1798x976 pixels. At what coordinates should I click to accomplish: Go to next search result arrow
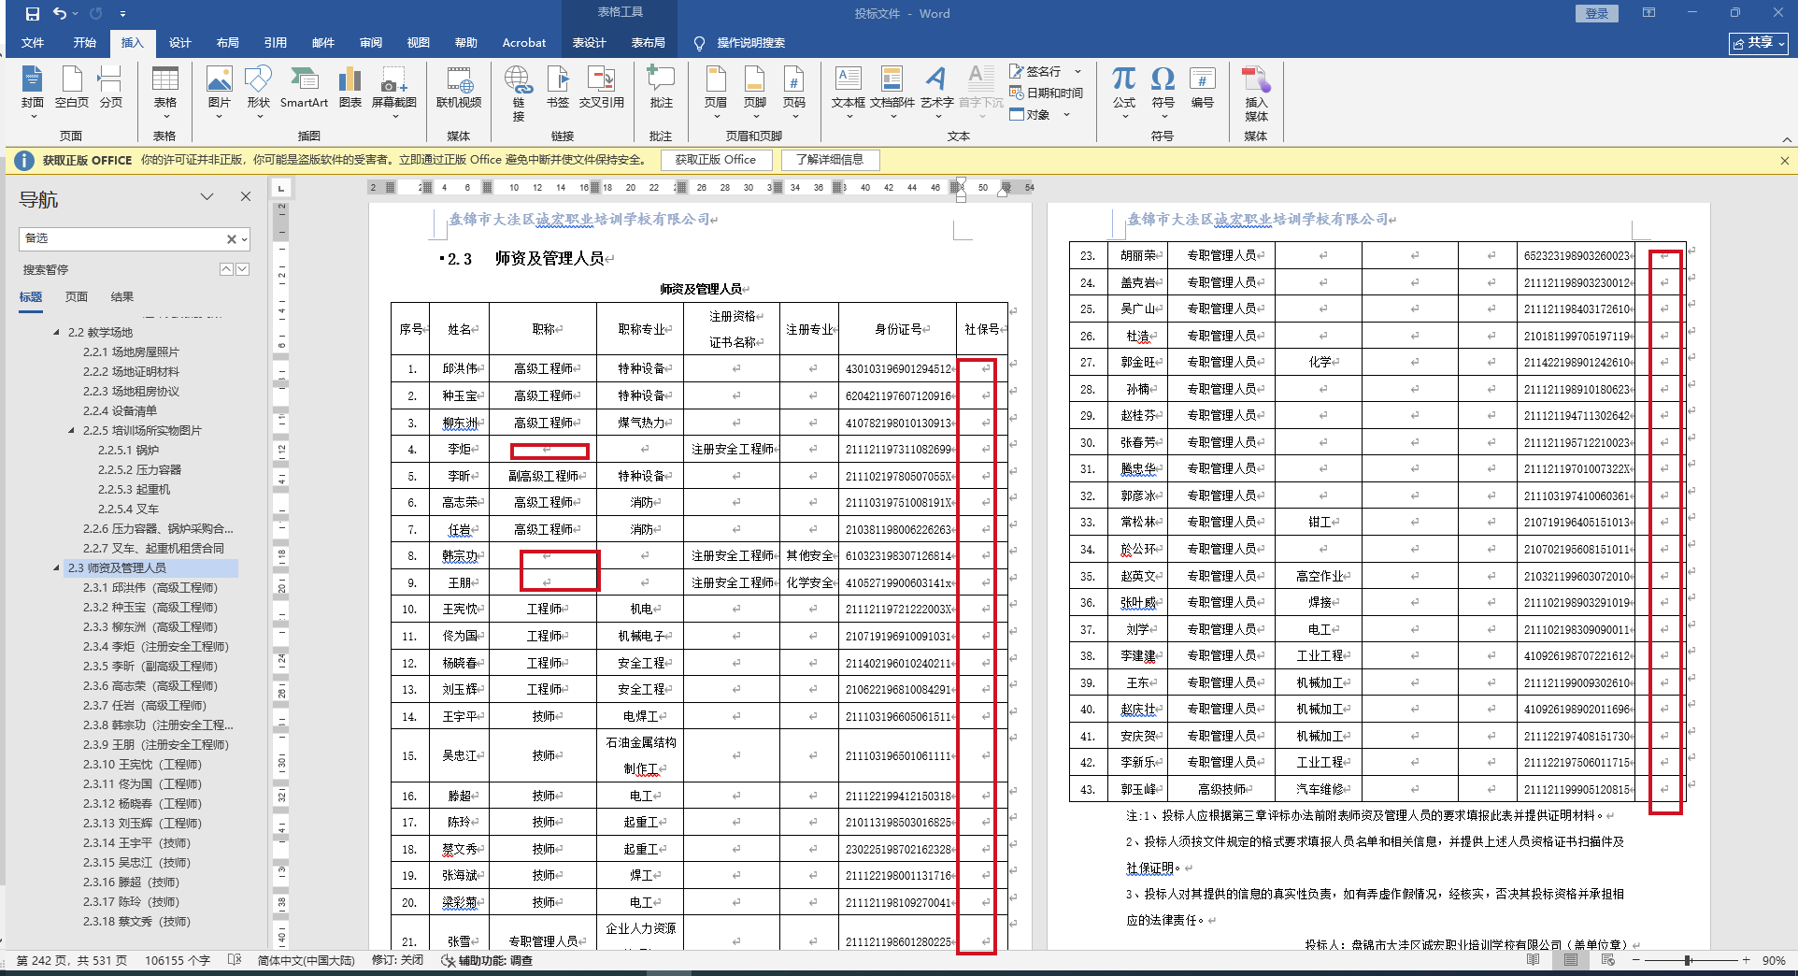[243, 269]
